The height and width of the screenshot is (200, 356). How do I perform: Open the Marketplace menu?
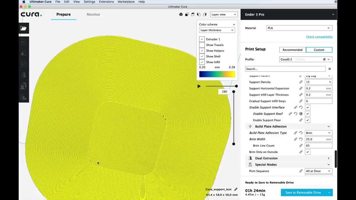click(126, 2)
